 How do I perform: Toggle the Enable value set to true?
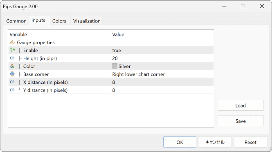pos(162,50)
